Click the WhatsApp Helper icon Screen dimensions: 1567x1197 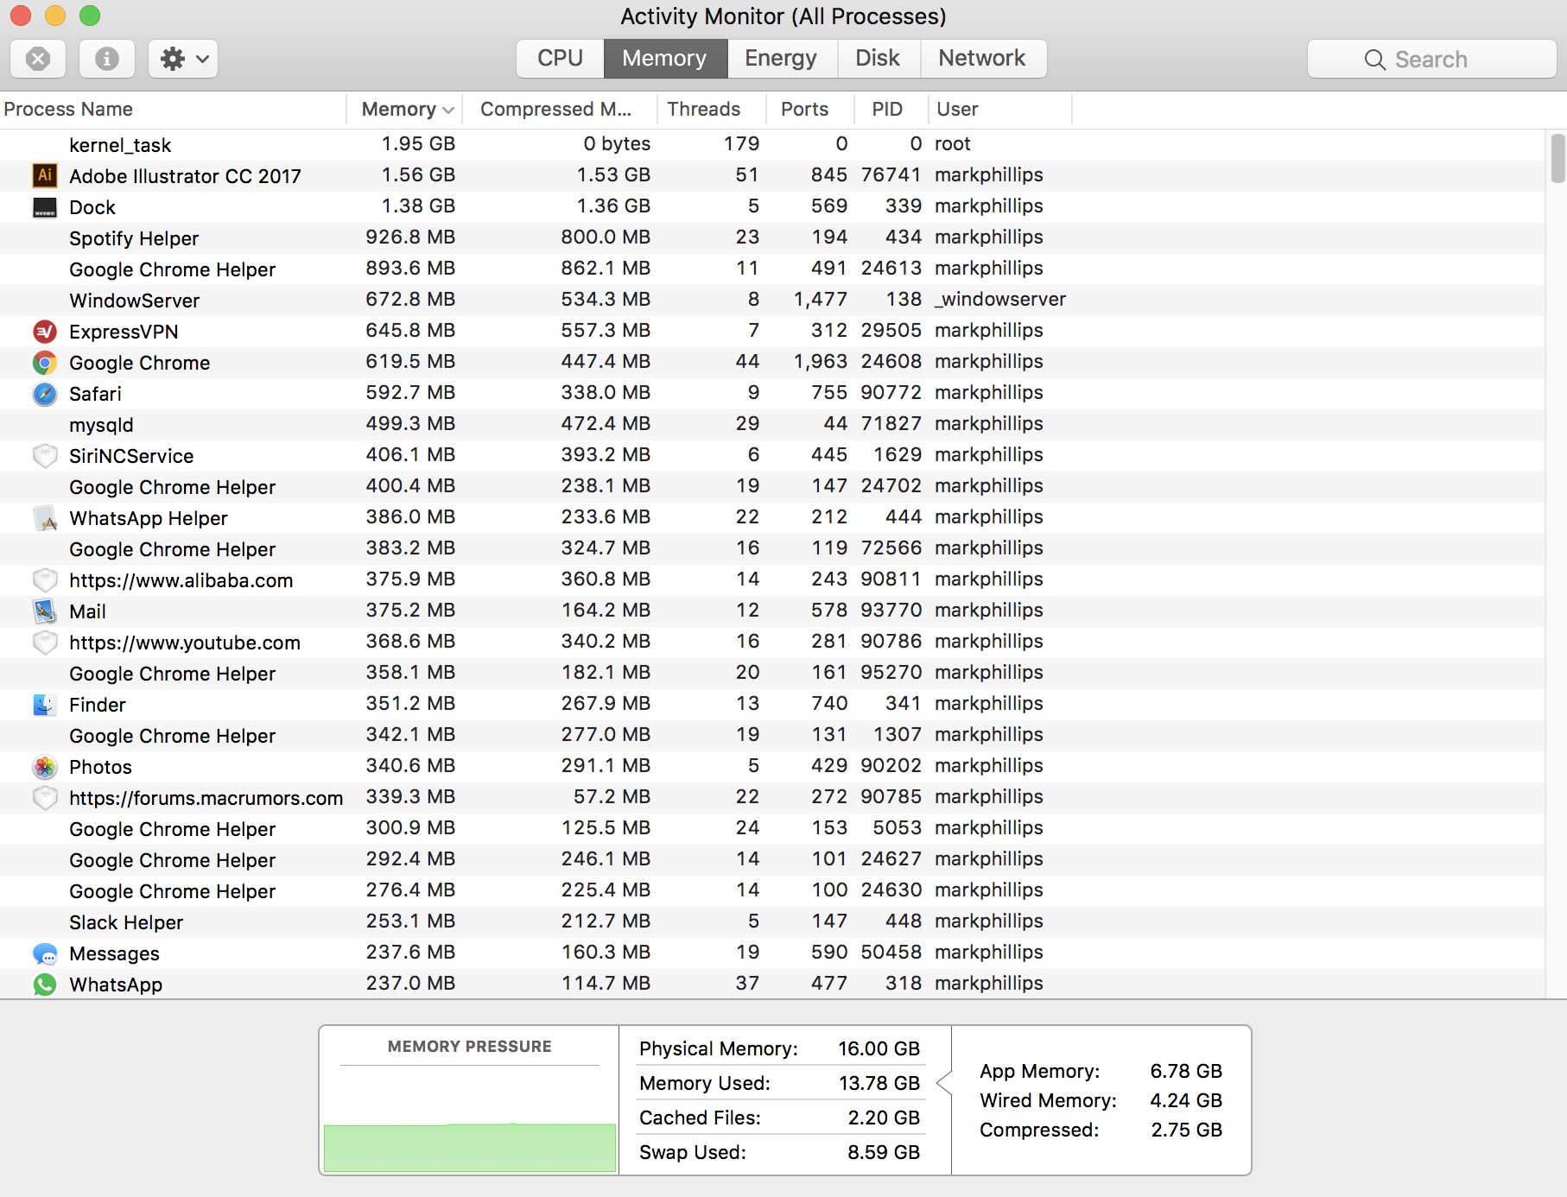45,518
